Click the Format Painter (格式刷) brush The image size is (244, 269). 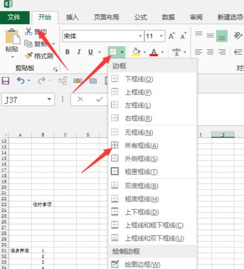pyautogui.click(x=29, y=56)
